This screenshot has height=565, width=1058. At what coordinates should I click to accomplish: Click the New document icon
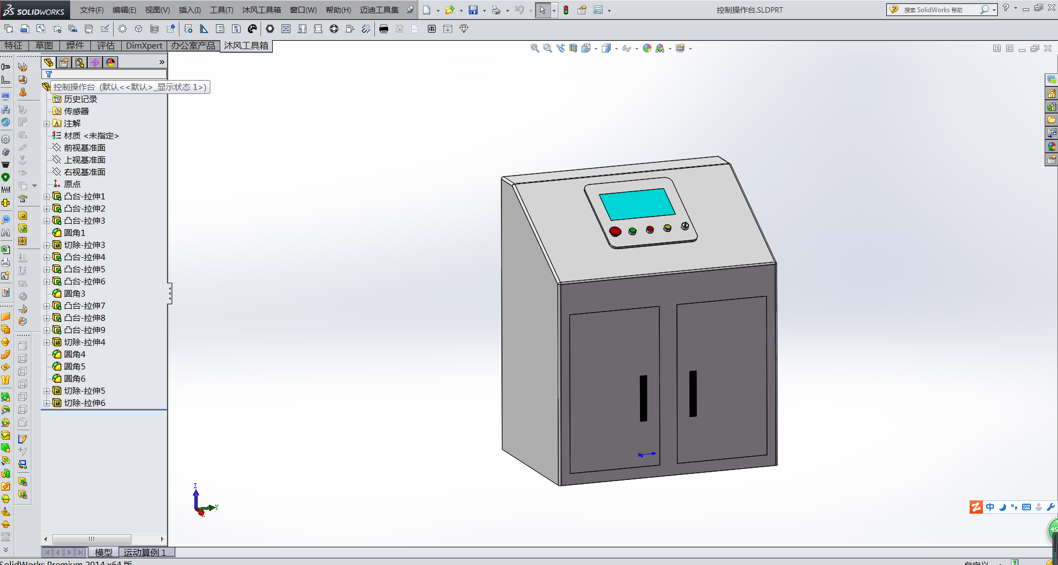[x=427, y=10]
